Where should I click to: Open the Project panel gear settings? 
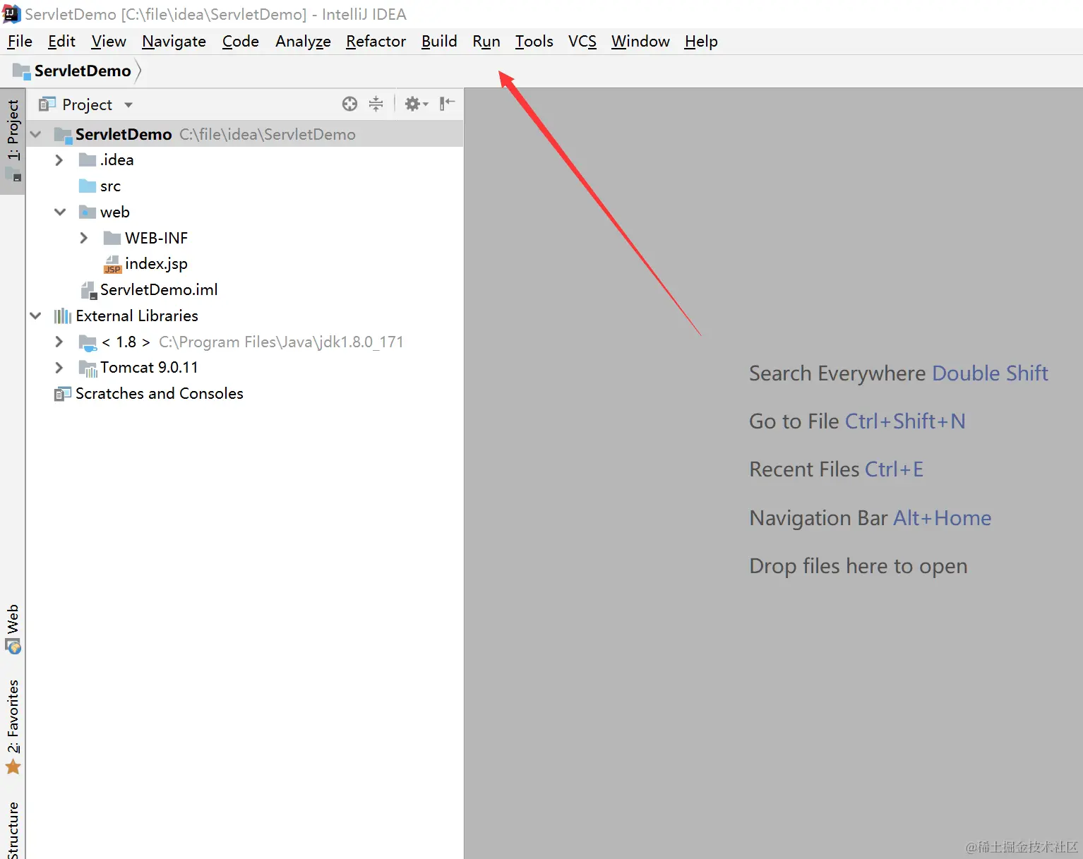(x=416, y=104)
